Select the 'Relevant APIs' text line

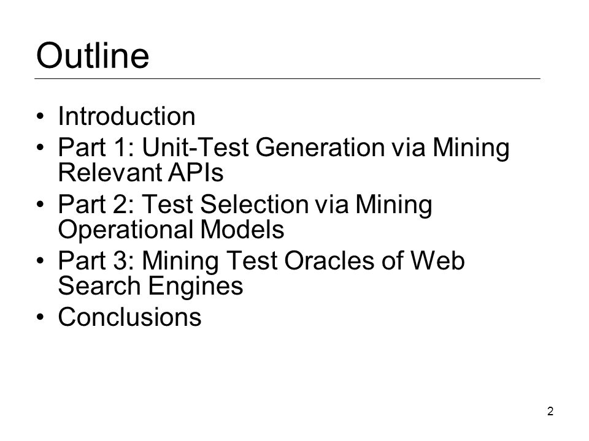(141, 172)
